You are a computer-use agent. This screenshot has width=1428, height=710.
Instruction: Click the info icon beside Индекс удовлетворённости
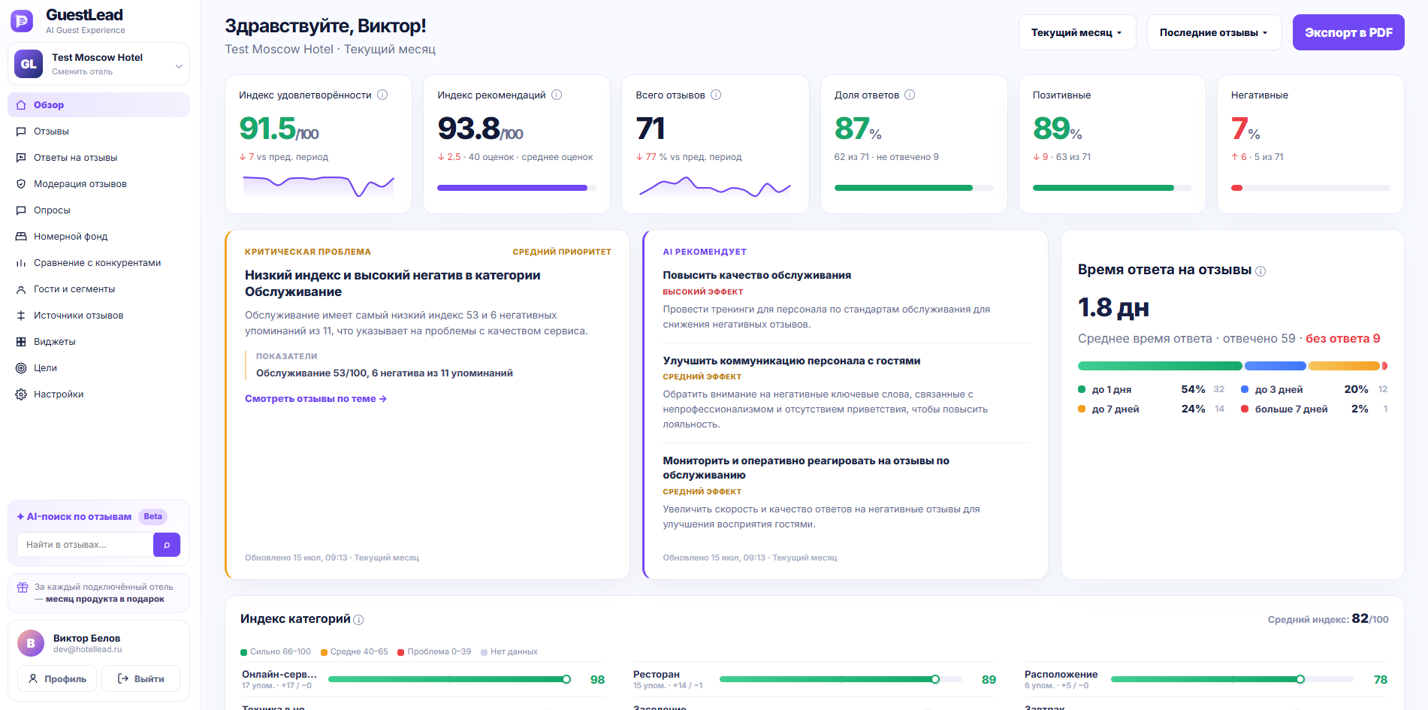382,95
